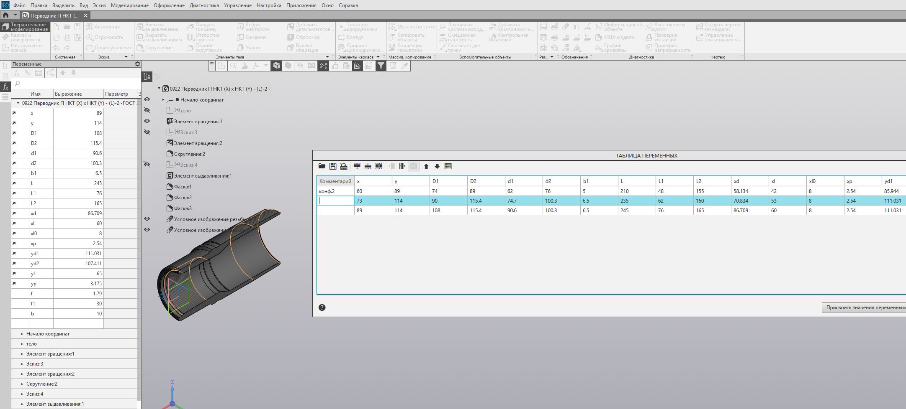This screenshot has width=906, height=409.
Task: Select Твердотельное моделирование toolset
Action: click(24, 27)
